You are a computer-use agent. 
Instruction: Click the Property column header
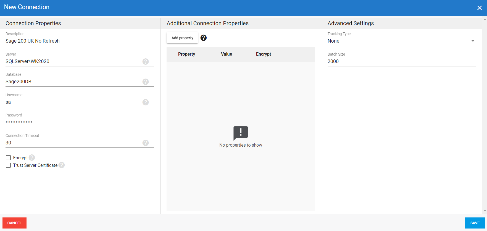tap(186, 54)
